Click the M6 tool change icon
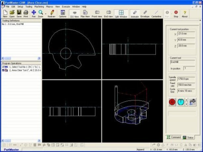The width and height of the screenshot is (203, 152). coord(6,67)
